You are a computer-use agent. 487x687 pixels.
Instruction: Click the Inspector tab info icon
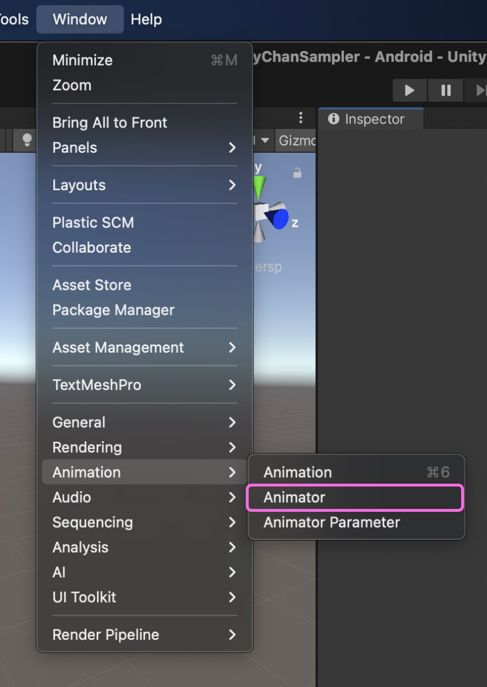(x=334, y=119)
